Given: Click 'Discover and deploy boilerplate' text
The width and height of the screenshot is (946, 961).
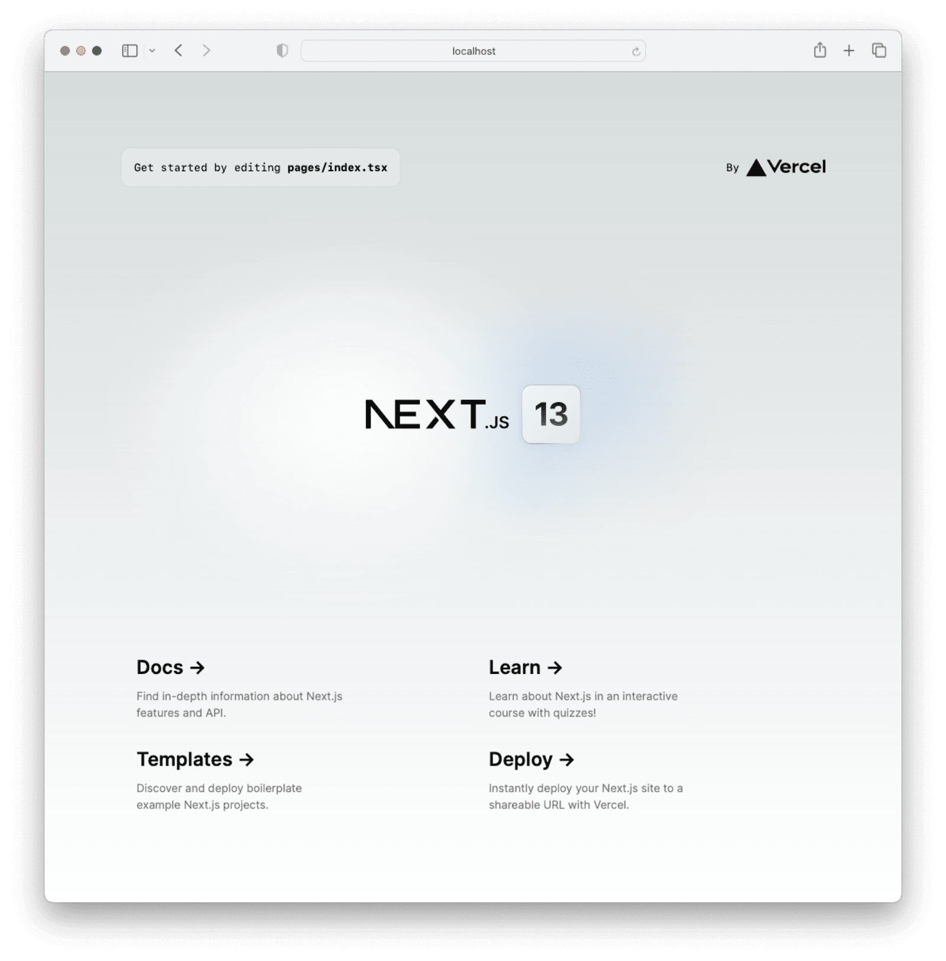Looking at the screenshot, I should 219,788.
